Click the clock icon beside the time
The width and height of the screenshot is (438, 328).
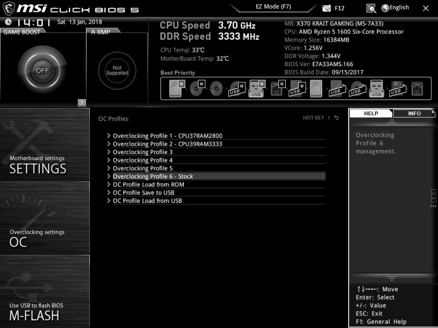[x=8, y=22]
